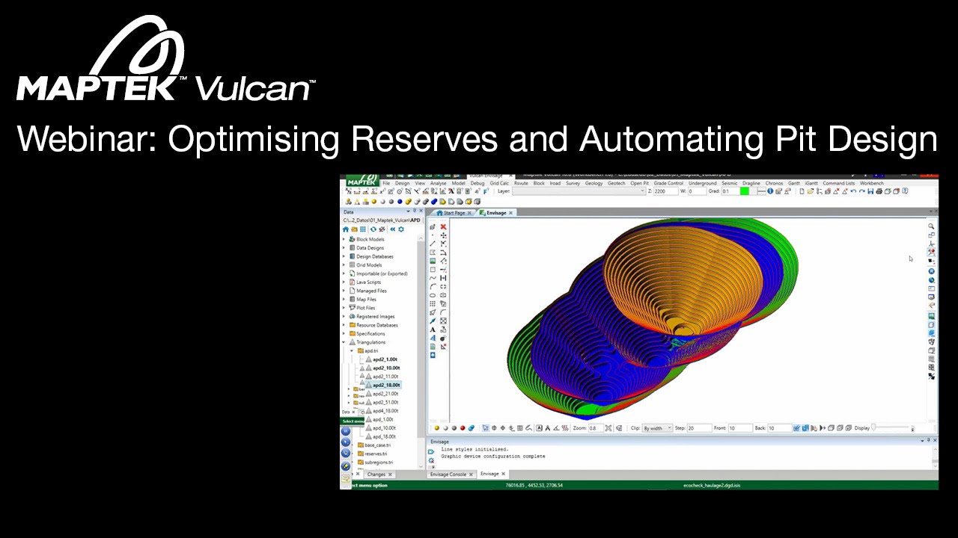Click the refresh icon in Data panel toolbar
958x538 pixels.
click(x=373, y=229)
